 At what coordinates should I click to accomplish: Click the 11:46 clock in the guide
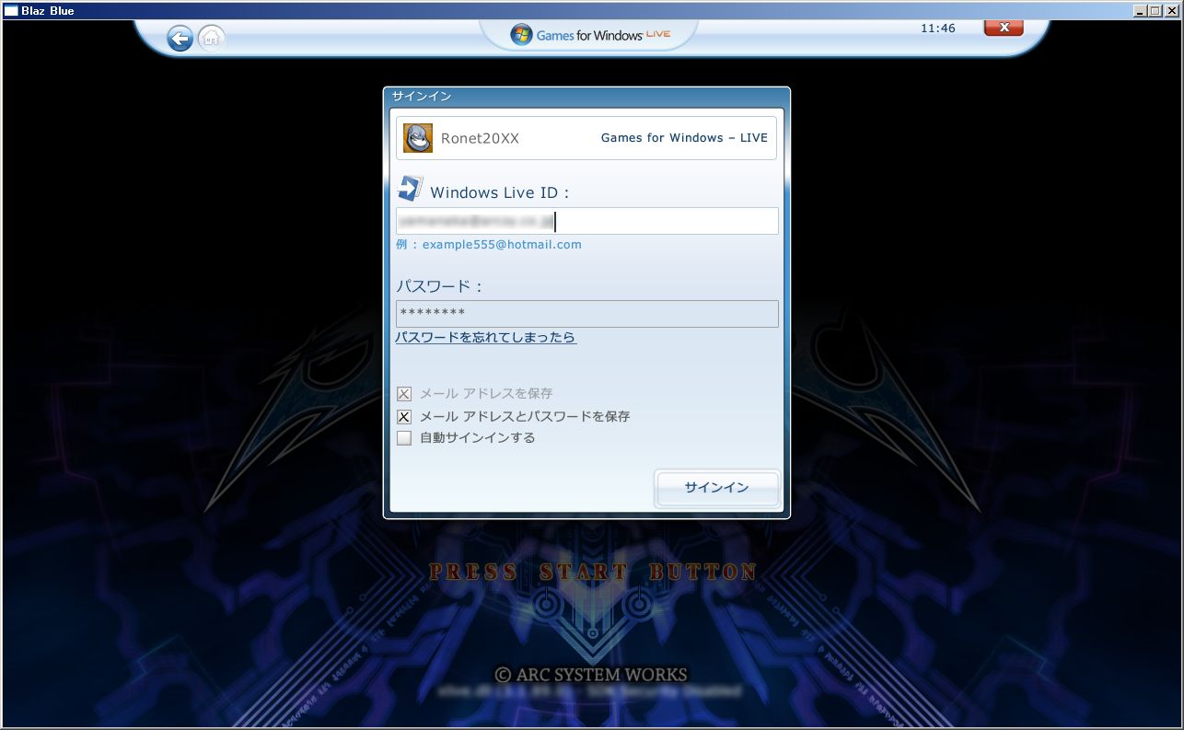[938, 29]
